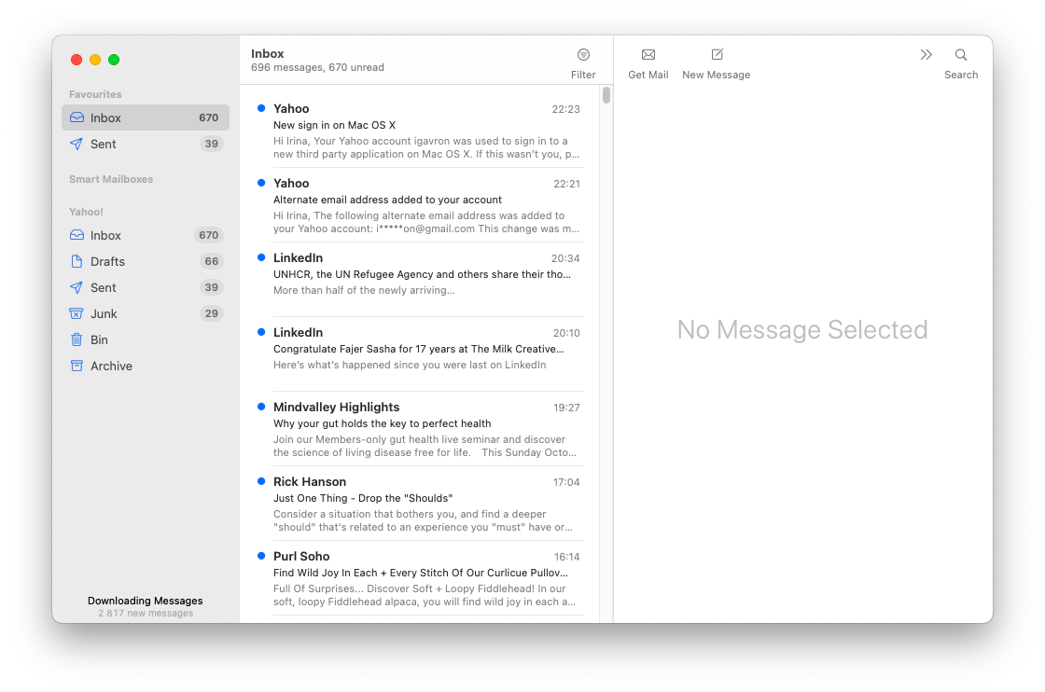1045x692 pixels.
Task: Click the Get Mail envelope icon
Action: 648,55
